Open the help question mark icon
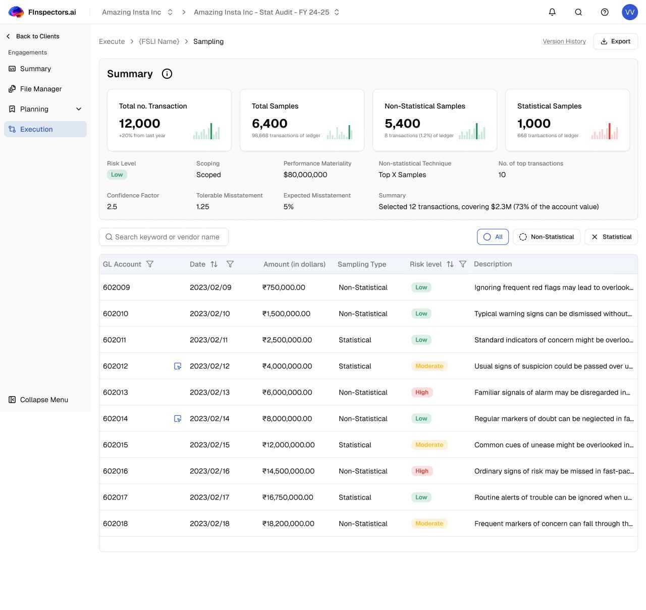The image size is (646, 610). (605, 12)
